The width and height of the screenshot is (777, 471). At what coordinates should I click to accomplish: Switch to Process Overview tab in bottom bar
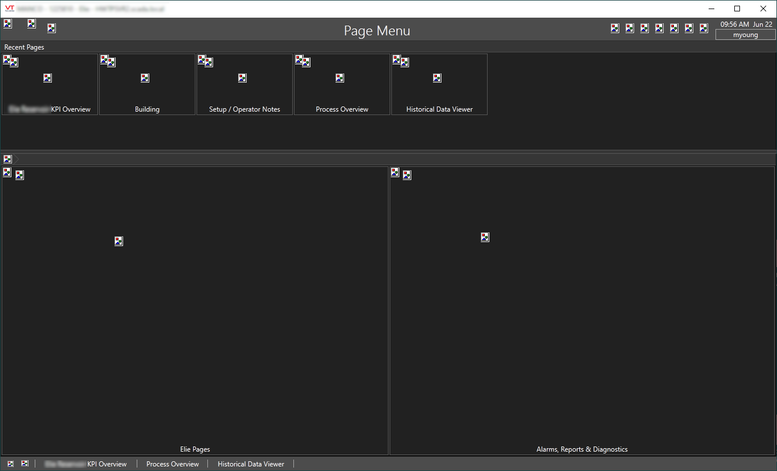coord(173,464)
